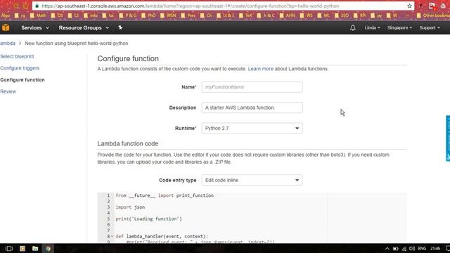Show hidden system tray icons

[387, 248]
